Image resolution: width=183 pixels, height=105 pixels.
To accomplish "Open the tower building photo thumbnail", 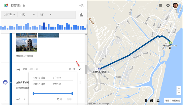I will (27, 45).
